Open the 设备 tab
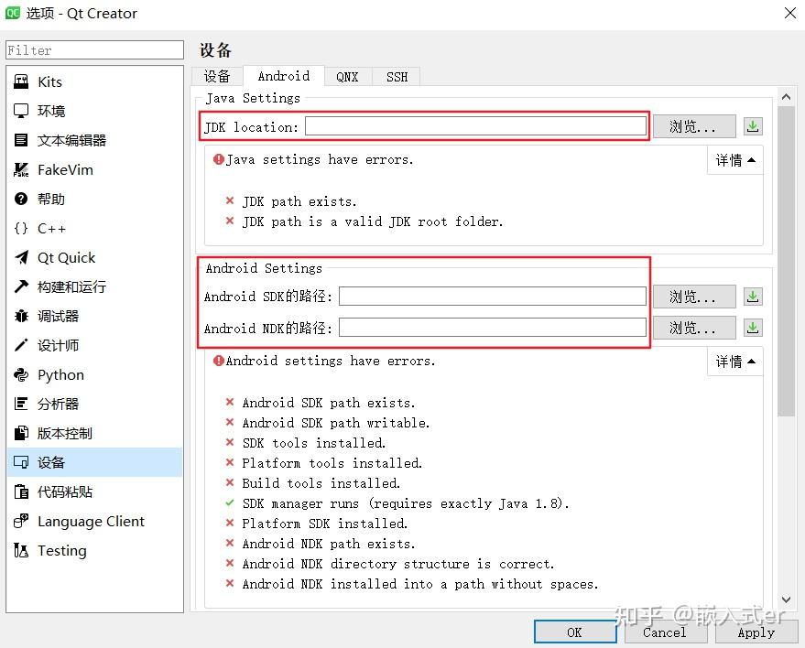Viewport: 805px width, 648px height. [x=217, y=77]
